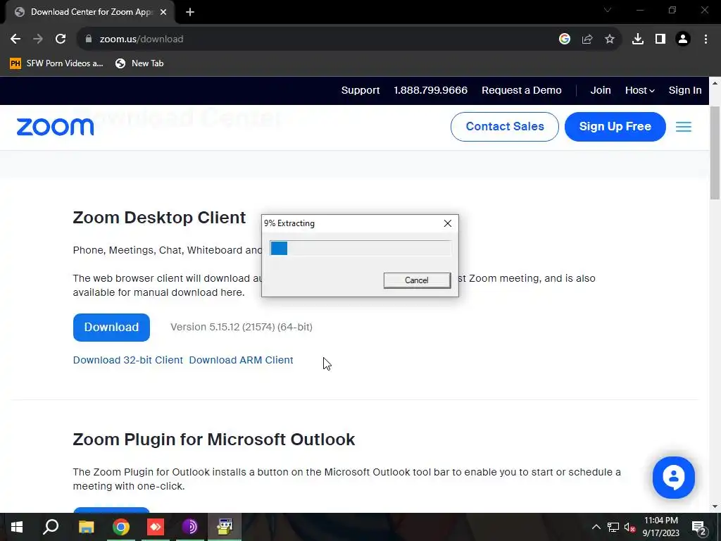
Task: Click the browser forward arrow
Action: 38,39
